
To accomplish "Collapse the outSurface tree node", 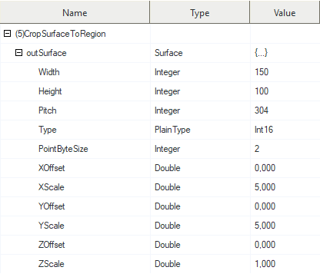I will 18,53.
